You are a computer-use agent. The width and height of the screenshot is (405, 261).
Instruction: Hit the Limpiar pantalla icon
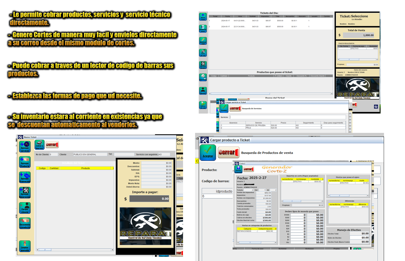[25, 246]
